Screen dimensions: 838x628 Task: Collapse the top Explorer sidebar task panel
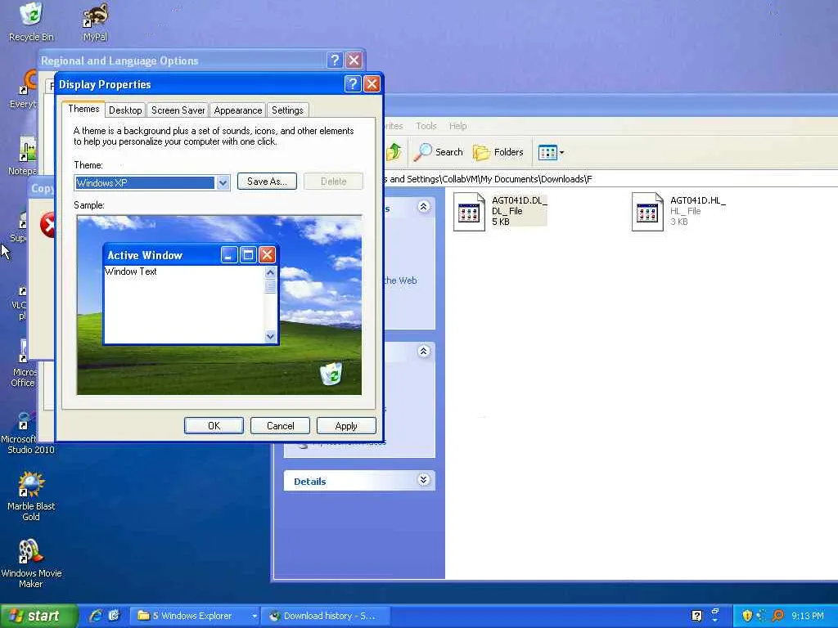point(424,207)
